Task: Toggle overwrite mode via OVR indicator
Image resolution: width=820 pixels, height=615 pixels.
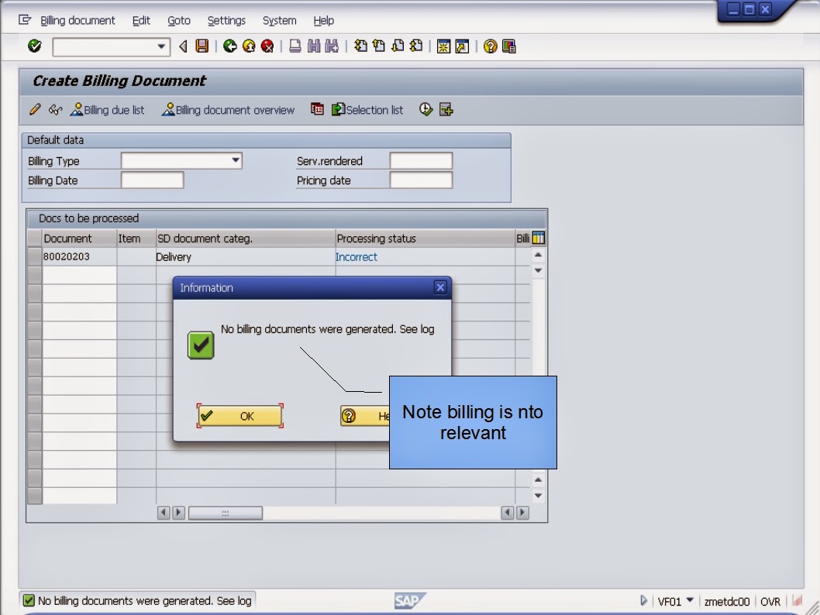Action: click(770, 600)
